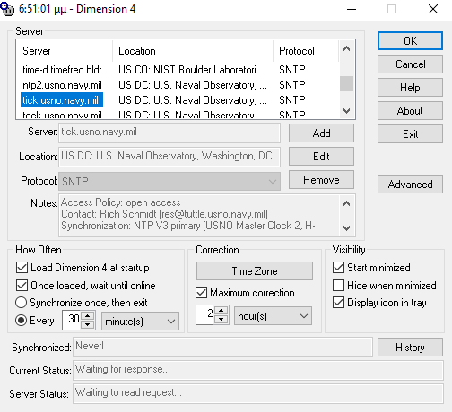Click NIST Boulder Laboratori... location cell

[x=191, y=70]
